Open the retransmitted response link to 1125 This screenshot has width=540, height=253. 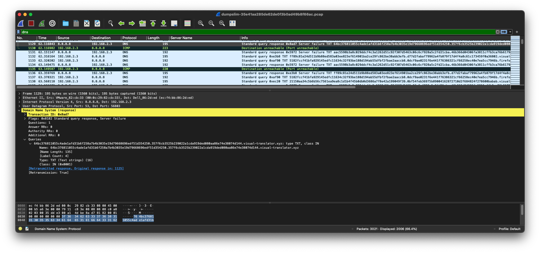pos(76,169)
